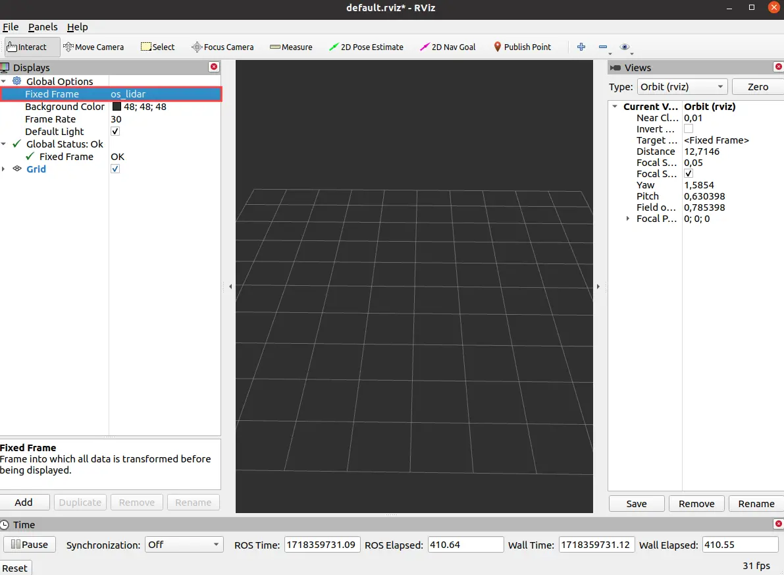Open the view Type dropdown
Screen dimensions: 784x575
click(682, 87)
